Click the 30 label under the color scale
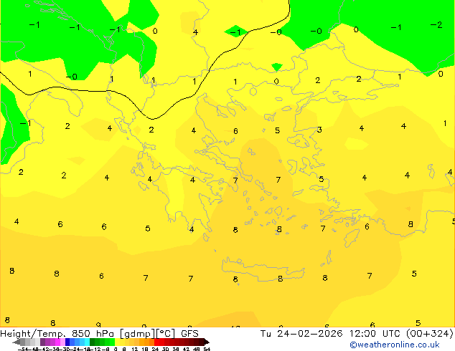Viewport: 455px width, 351px height. point(165,349)
